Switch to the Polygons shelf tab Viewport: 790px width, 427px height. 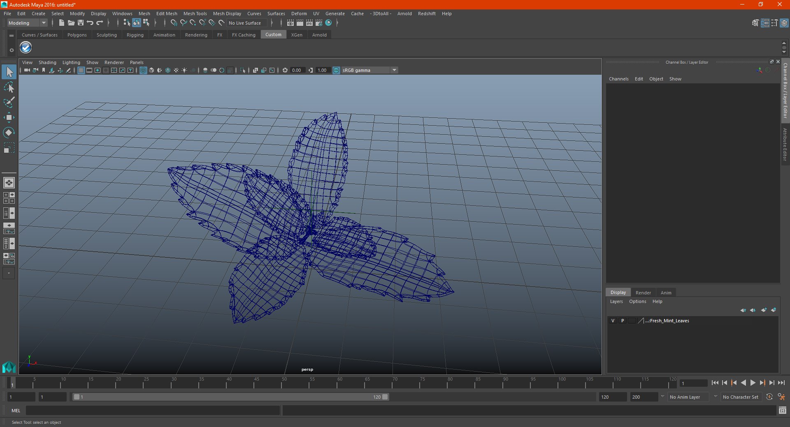click(77, 35)
